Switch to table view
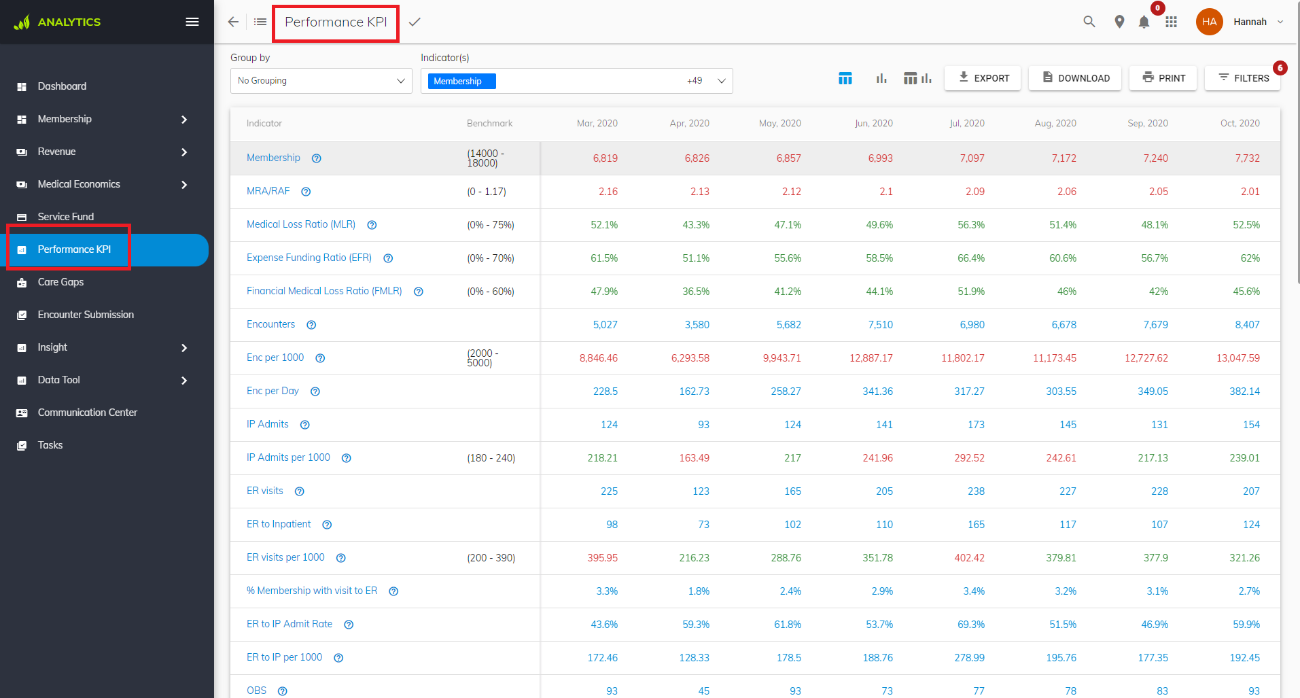 845,78
